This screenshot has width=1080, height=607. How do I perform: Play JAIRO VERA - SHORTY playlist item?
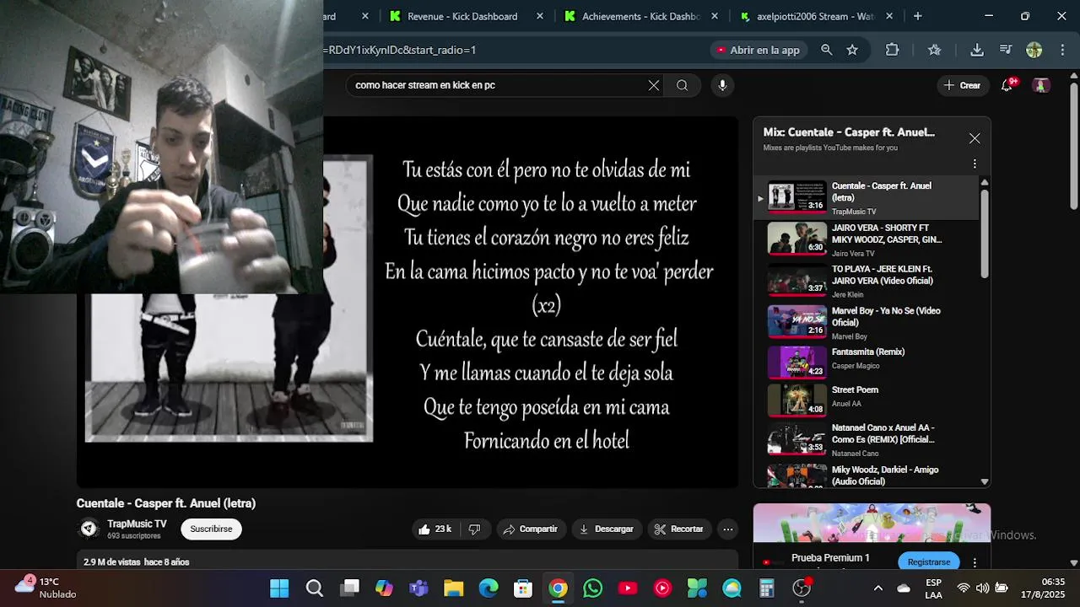867,239
